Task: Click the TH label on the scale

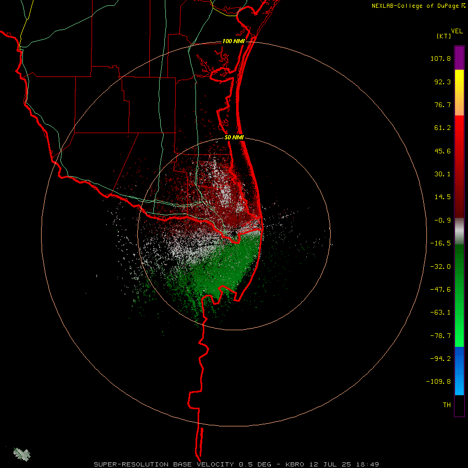Action: pos(447,405)
